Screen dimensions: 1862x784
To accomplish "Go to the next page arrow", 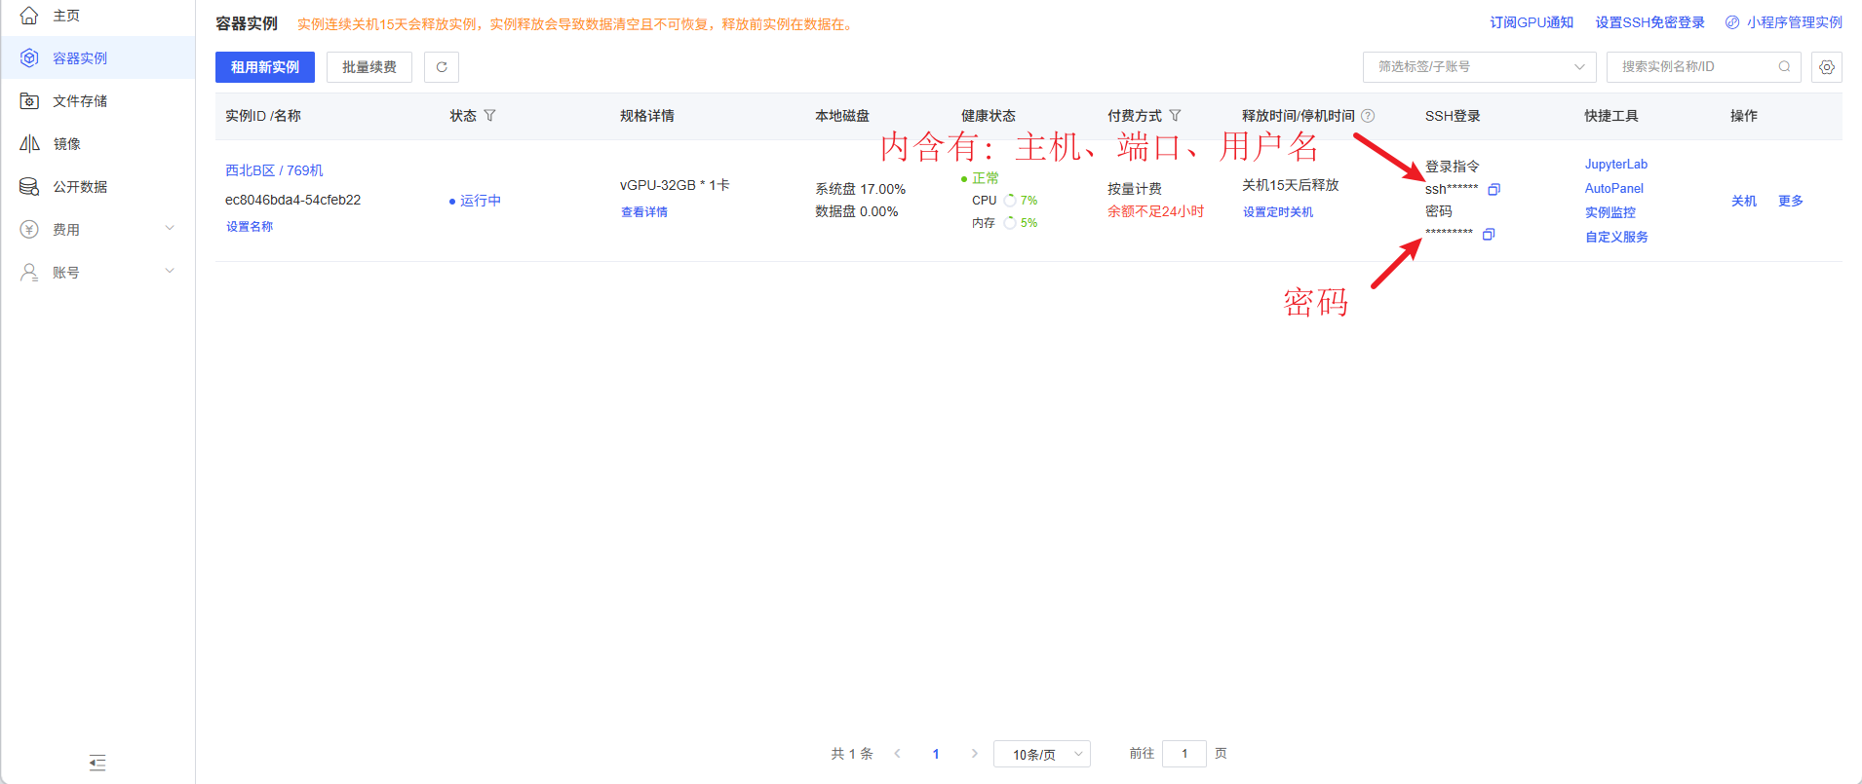I will click(974, 754).
